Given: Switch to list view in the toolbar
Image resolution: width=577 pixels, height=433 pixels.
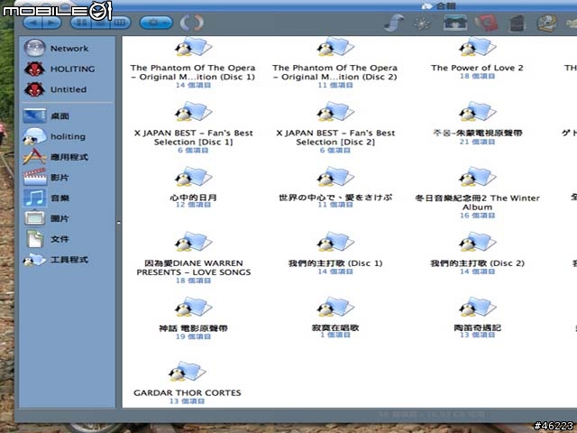Looking at the screenshot, I should coord(101,23).
